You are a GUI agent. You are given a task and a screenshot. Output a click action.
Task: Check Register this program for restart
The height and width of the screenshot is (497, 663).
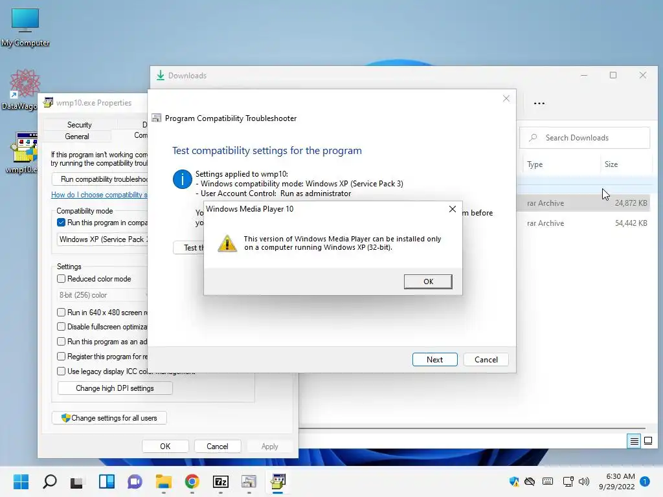[62, 357]
